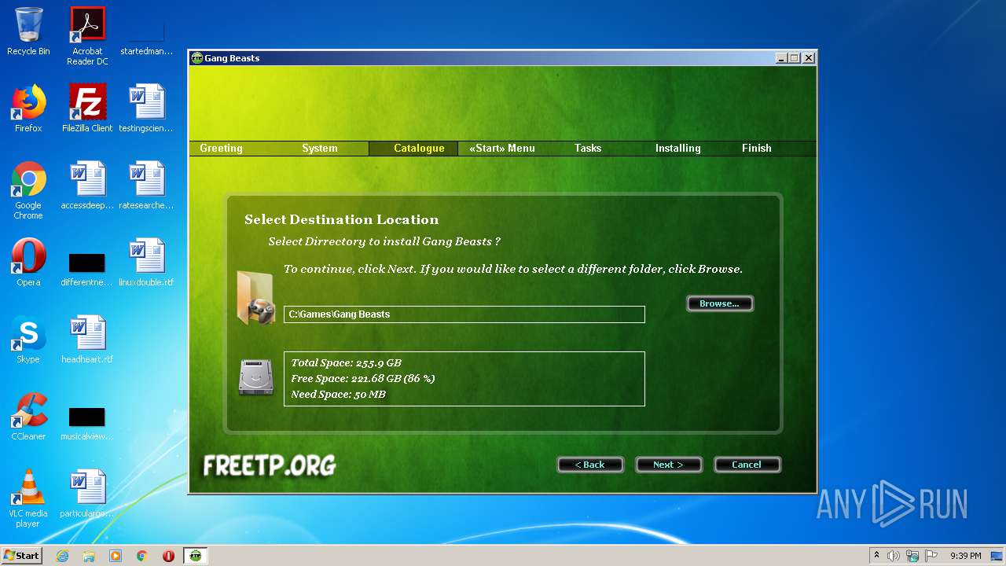
Task: Select the particularg document icon
Action: tap(87, 494)
